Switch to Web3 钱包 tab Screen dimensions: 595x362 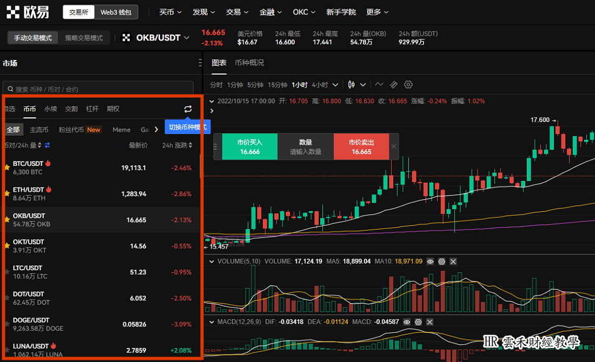pos(116,12)
